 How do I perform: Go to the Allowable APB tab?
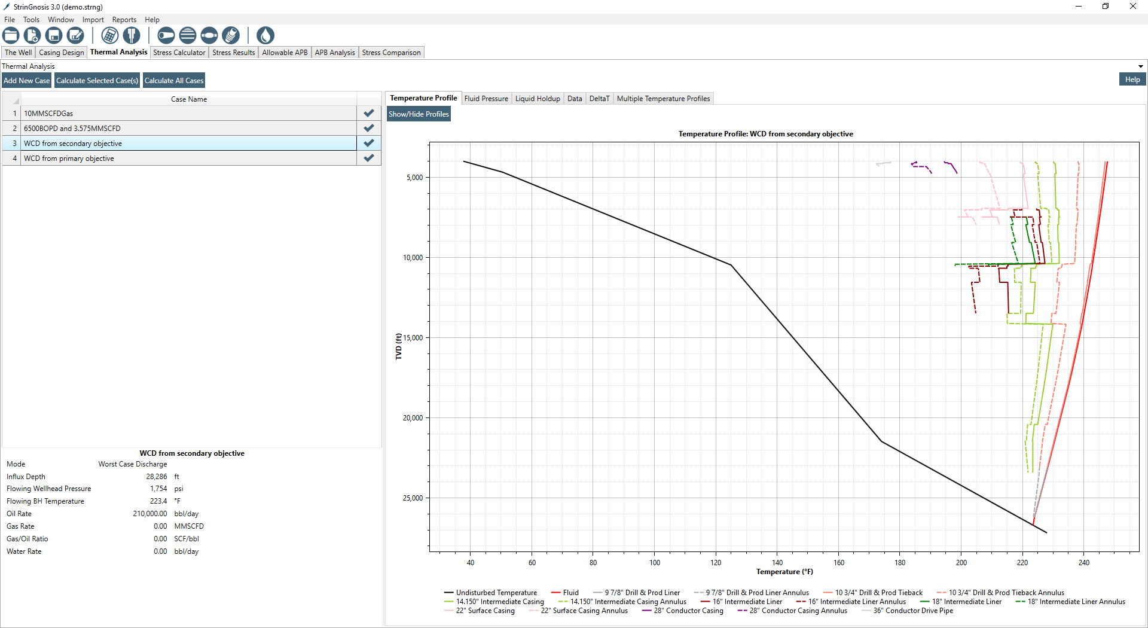285,53
